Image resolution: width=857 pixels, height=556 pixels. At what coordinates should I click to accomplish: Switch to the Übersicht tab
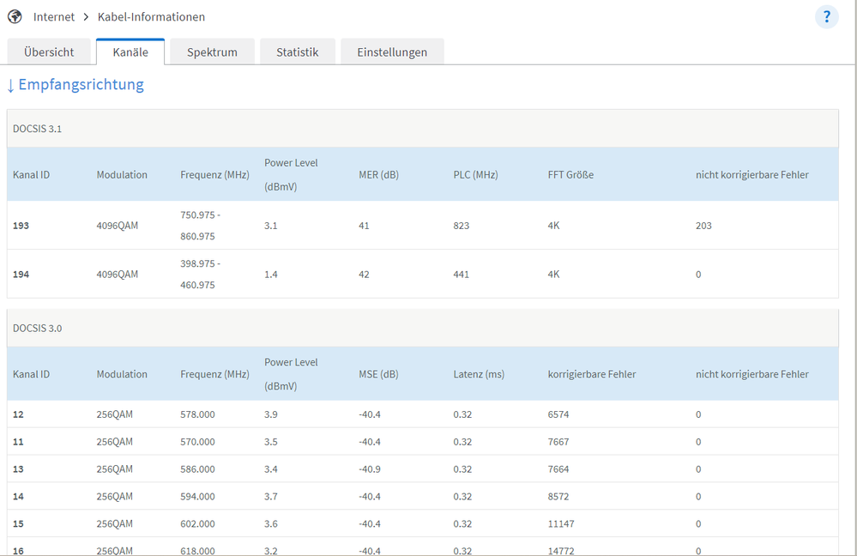49,51
